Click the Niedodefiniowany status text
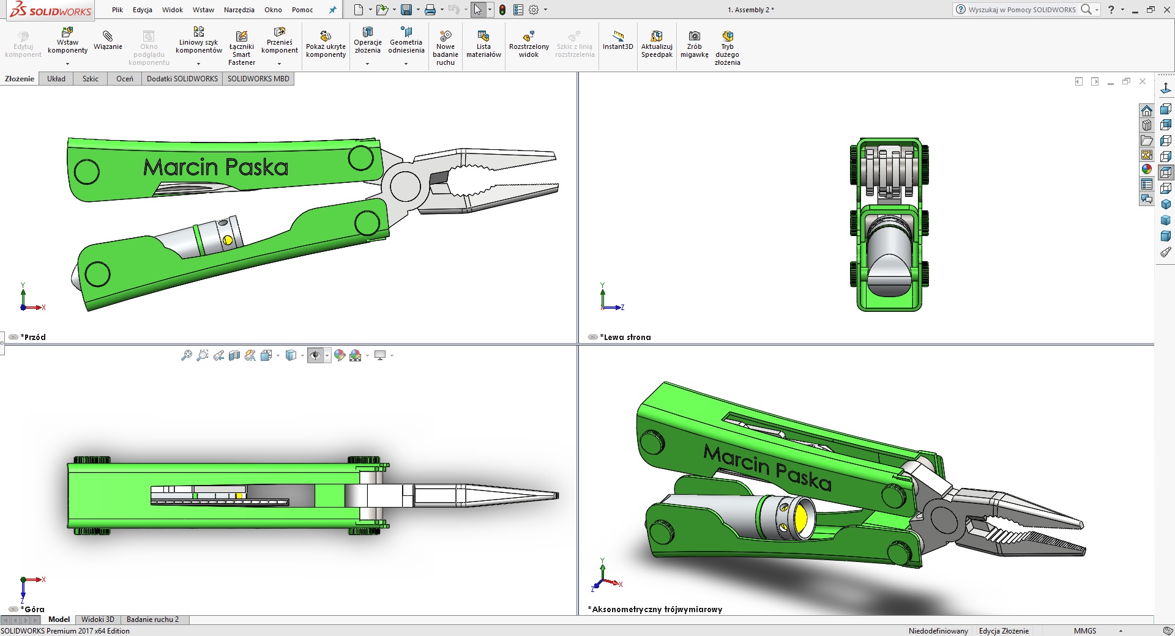1175x636 pixels. click(938, 630)
